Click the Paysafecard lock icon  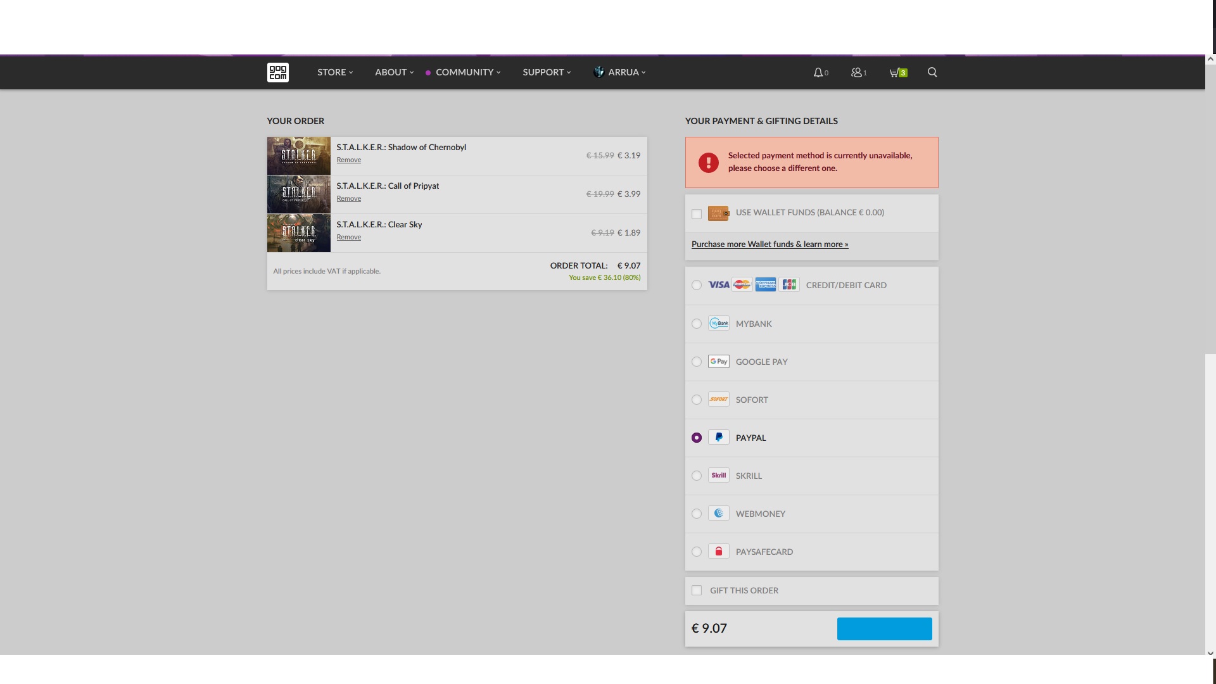point(719,551)
